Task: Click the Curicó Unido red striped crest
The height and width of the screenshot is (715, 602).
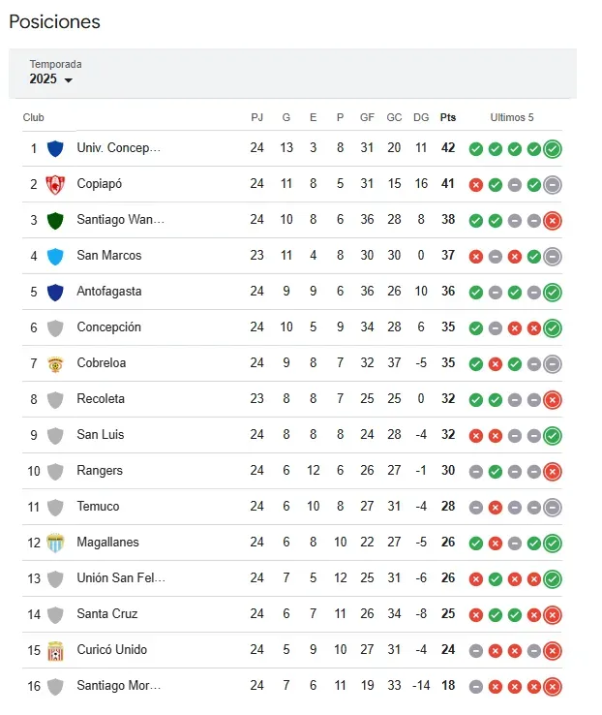Action: [55, 650]
